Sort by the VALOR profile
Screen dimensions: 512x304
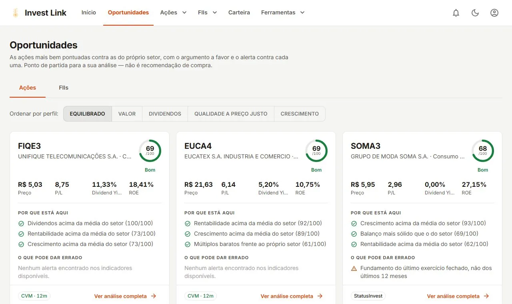[x=127, y=114]
